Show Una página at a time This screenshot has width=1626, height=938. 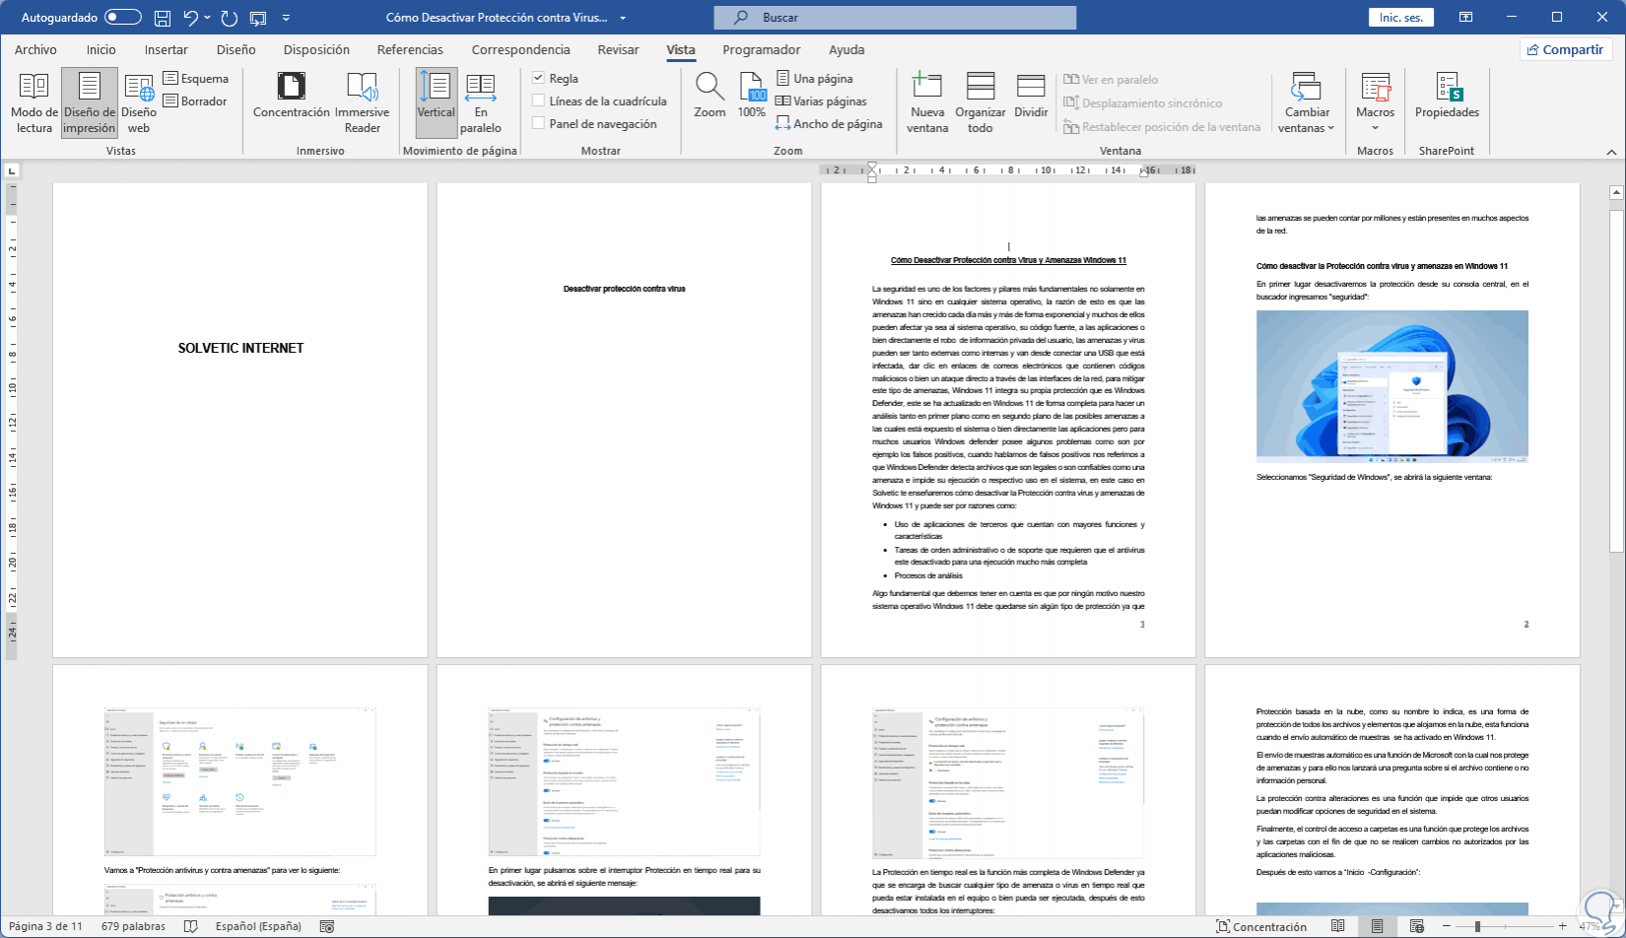[814, 79]
